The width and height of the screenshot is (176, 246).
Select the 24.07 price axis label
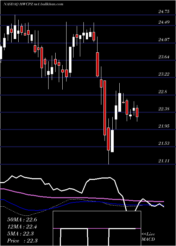tap(164, 40)
